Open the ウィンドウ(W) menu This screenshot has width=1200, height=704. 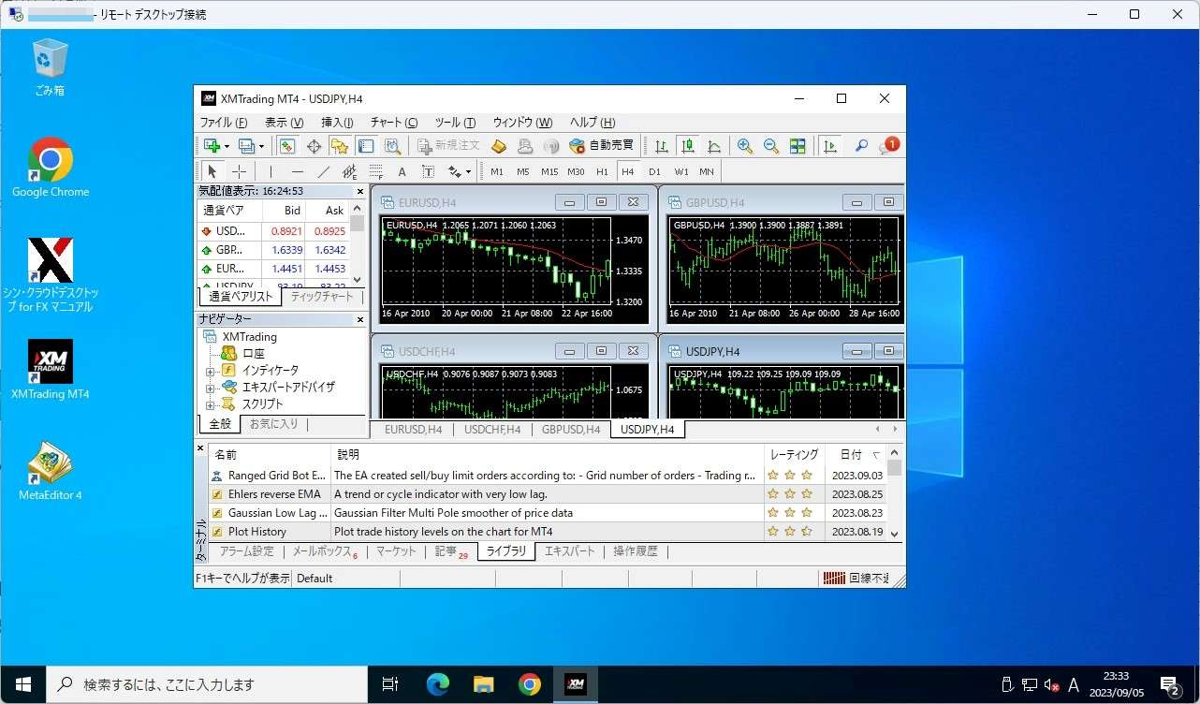point(522,123)
